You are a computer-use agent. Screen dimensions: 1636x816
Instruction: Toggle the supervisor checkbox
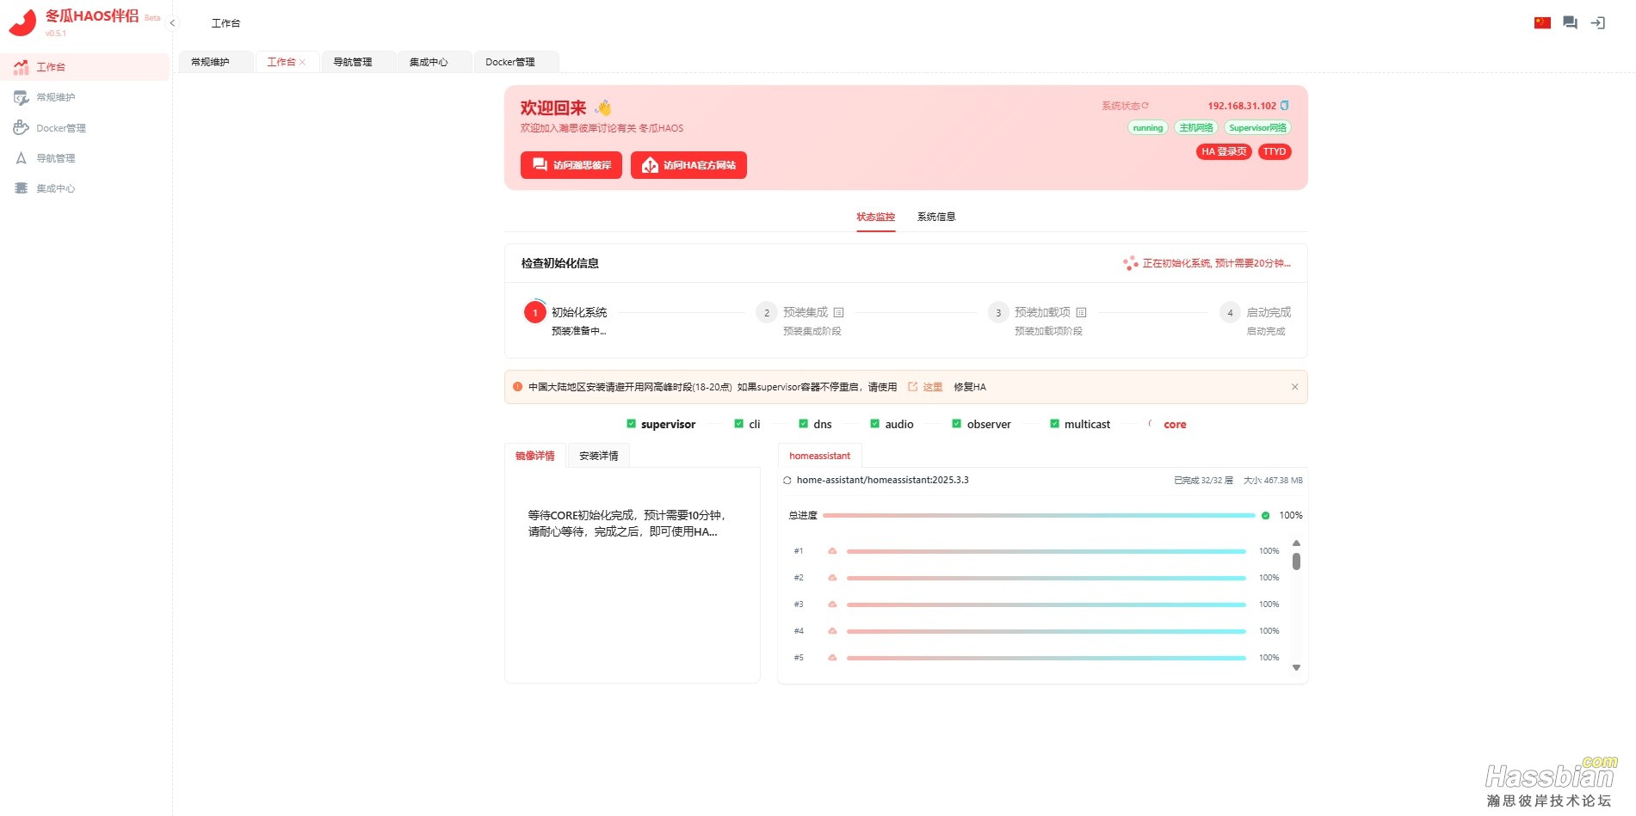(x=631, y=424)
